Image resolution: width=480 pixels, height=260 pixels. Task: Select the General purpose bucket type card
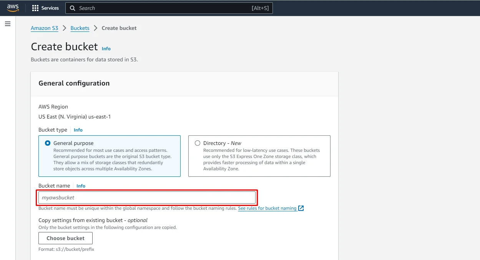tap(110, 156)
